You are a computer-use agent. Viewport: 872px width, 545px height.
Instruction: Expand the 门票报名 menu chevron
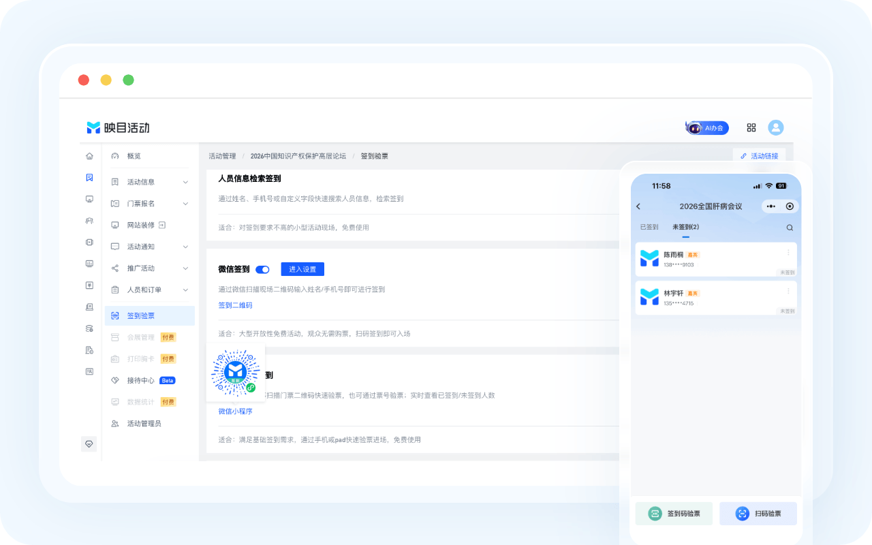(x=185, y=204)
